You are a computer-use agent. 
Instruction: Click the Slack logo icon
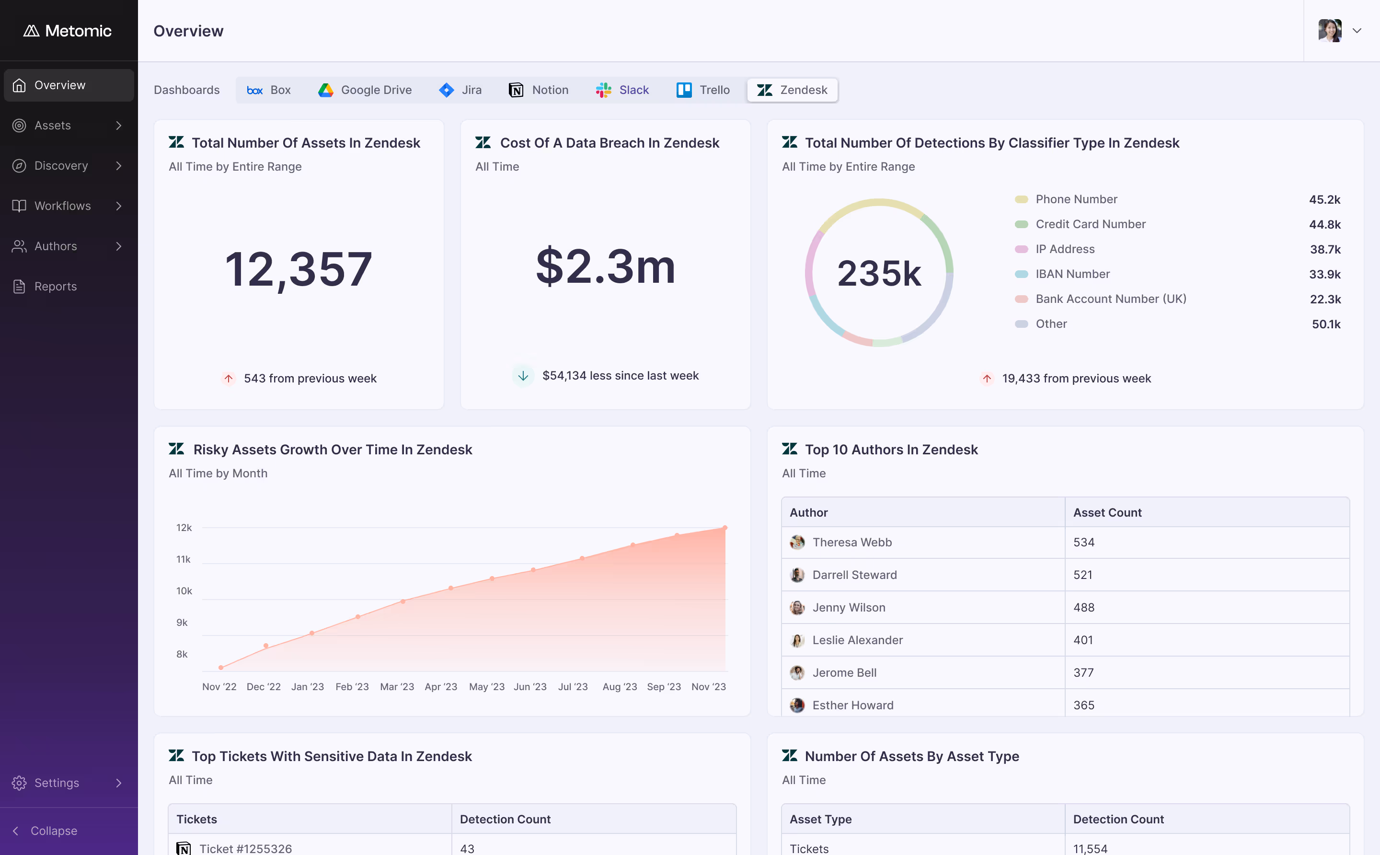604,90
